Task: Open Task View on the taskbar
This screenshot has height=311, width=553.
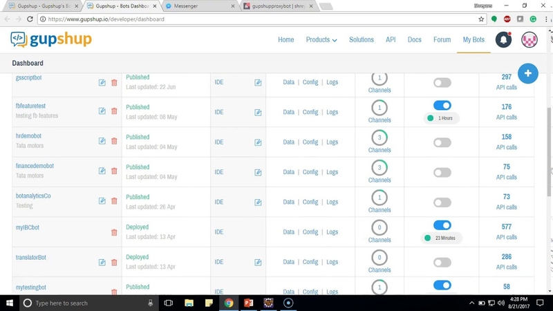Action: coord(169,303)
